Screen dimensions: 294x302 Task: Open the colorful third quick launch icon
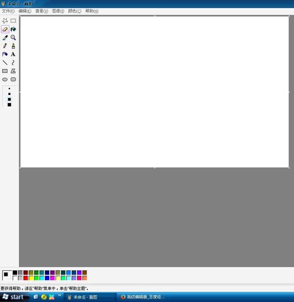(52, 297)
